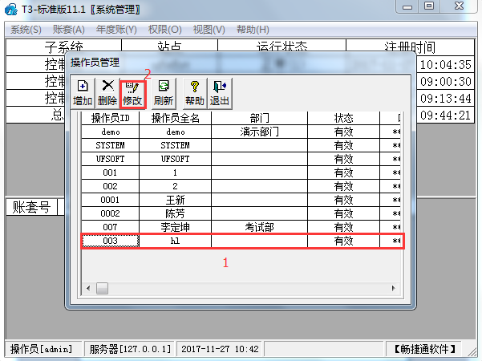The height and width of the screenshot is (361, 482).
Task: Click the 帮助 (Help) question mark icon
Action: click(195, 93)
